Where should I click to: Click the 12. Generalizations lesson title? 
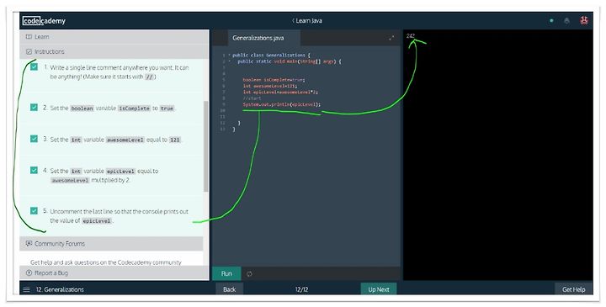(x=60, y=289)
